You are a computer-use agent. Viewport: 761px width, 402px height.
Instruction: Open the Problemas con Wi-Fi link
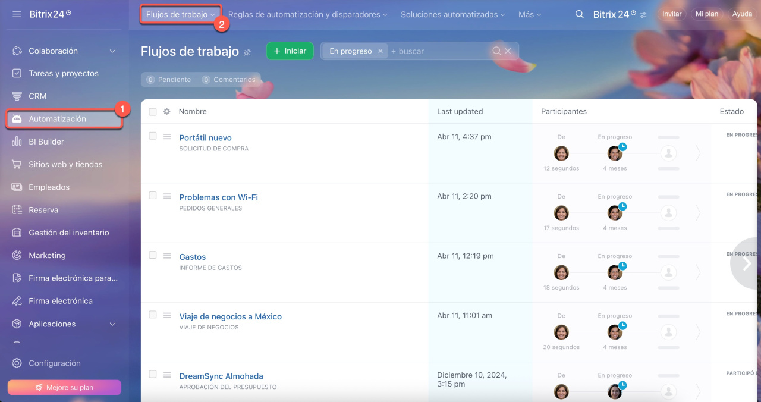click(219, 197)
